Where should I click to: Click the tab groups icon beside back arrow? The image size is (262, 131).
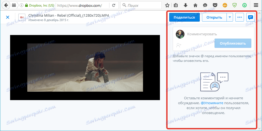pos(14,5)
